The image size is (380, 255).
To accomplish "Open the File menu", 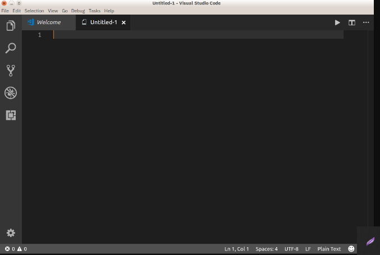I will pos(5,11).
